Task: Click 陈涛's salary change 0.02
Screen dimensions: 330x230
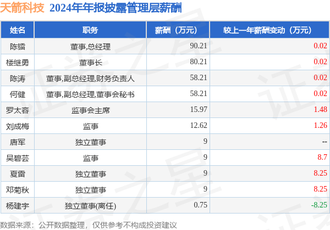Action: 320,78
